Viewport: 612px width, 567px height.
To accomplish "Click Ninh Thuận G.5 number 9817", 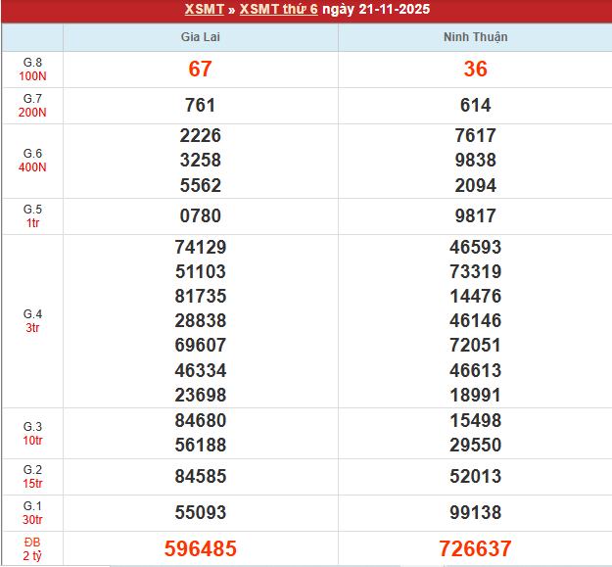I will 475,215.
